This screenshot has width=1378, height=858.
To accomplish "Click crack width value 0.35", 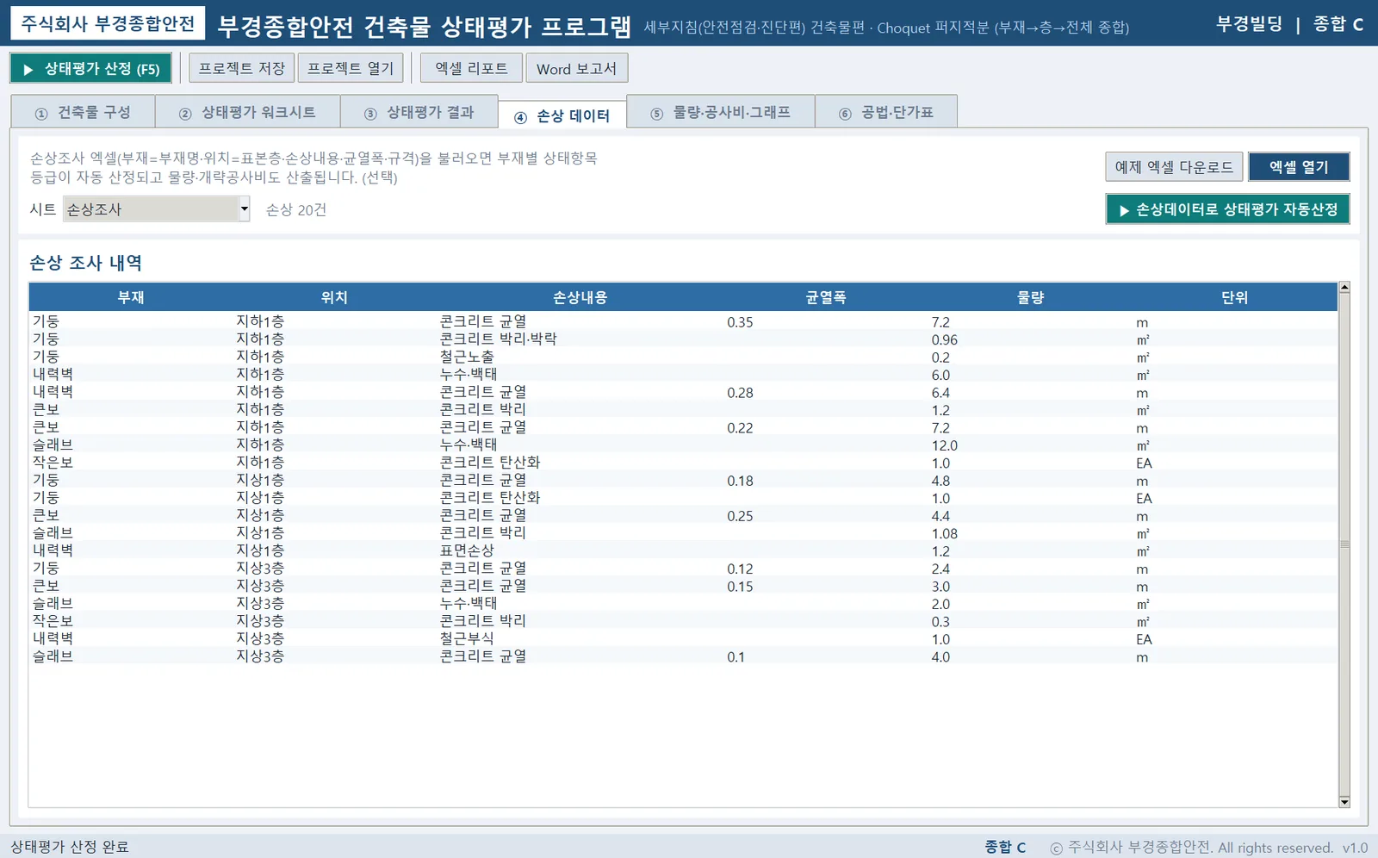I will (740, 322).
